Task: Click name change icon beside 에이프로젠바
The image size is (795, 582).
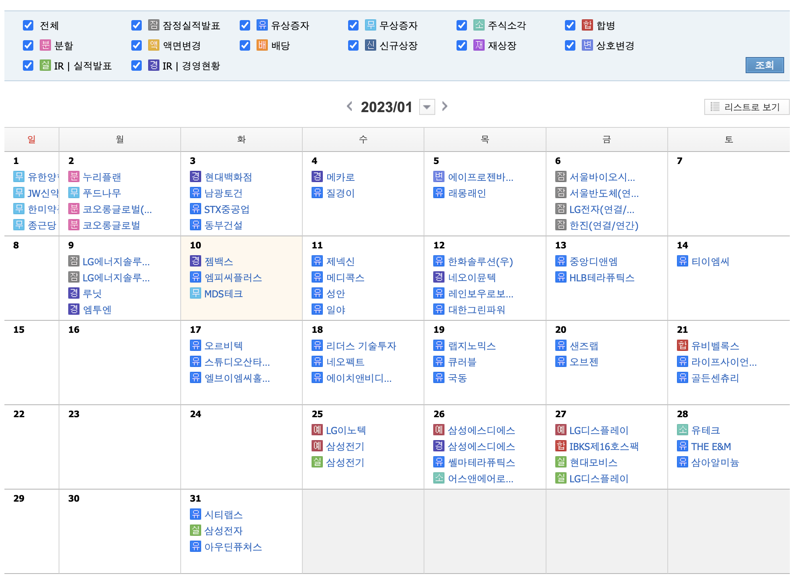Action: 438,176
